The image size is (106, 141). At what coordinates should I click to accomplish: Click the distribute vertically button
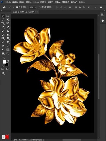(70, 7)
